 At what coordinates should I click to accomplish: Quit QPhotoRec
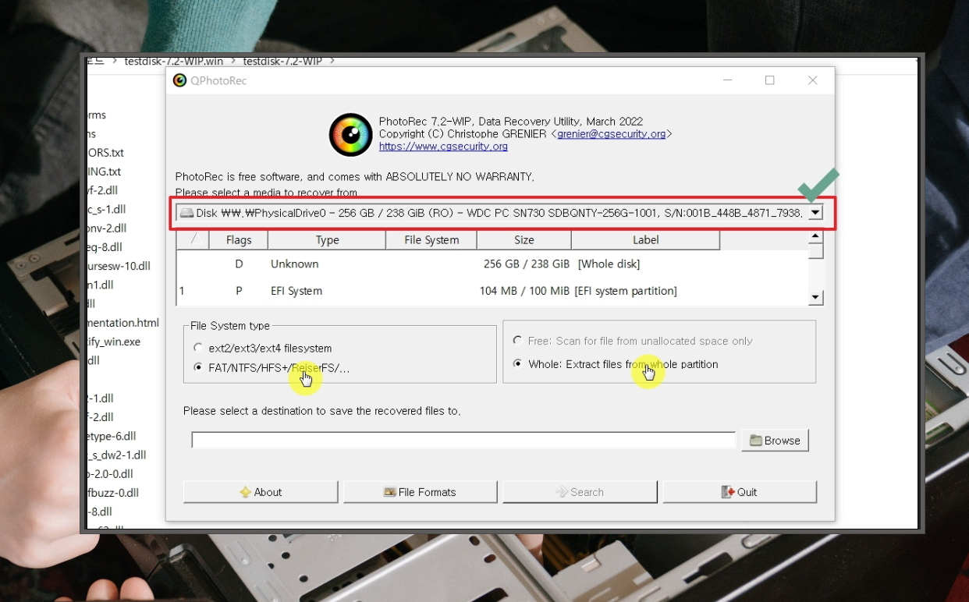[x=740, y=492]
